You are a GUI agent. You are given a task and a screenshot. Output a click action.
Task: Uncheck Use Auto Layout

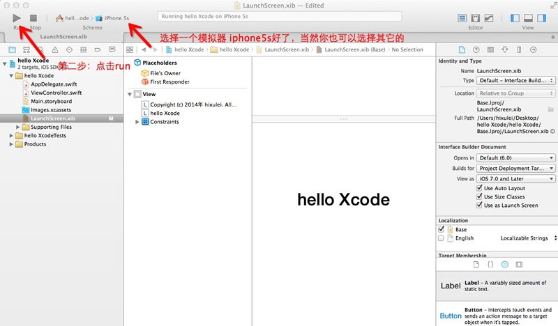tap(479, 187)
